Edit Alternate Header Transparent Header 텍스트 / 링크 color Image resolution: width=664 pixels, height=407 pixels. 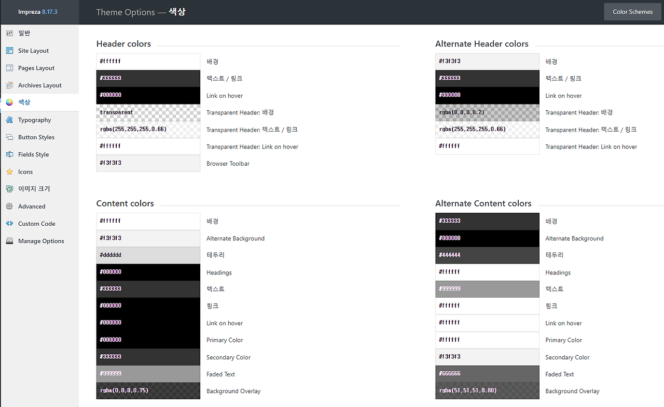tap(487, 129)
